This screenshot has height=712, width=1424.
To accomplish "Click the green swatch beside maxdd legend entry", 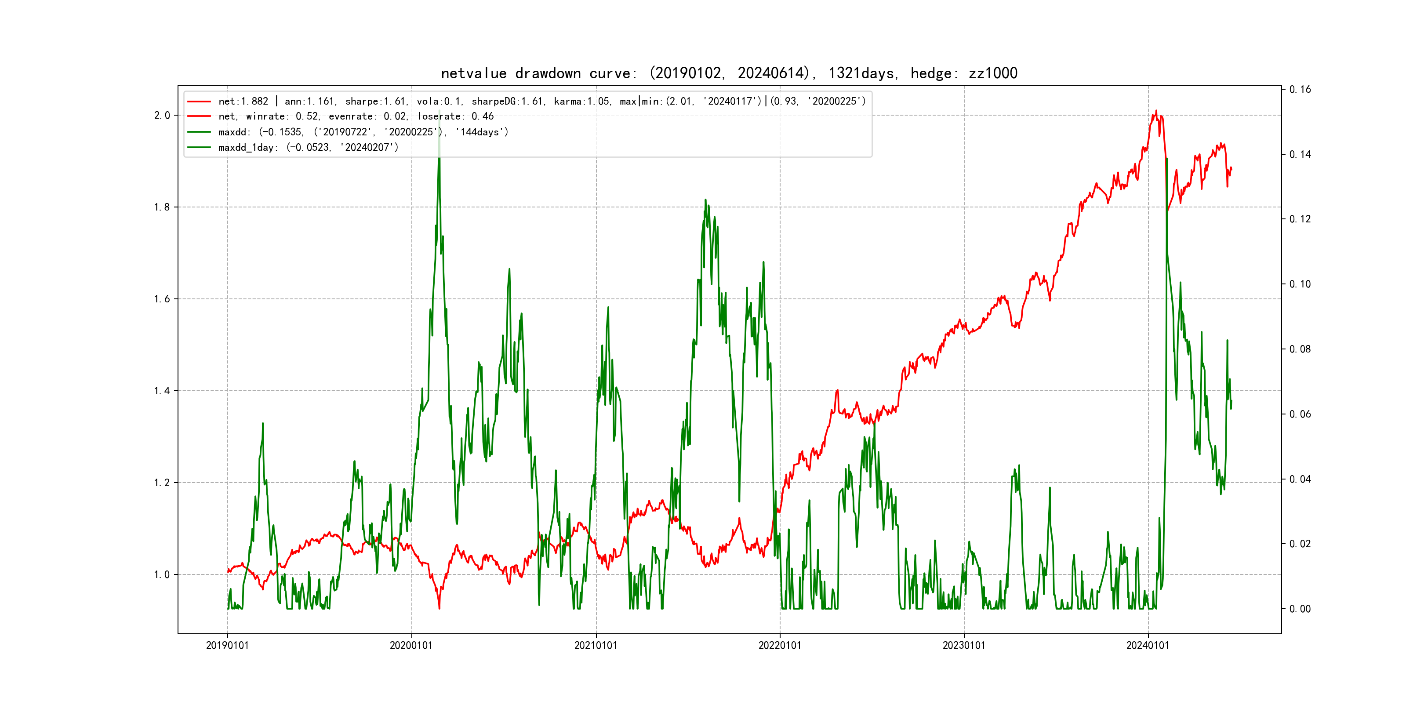I will point(199,132).
